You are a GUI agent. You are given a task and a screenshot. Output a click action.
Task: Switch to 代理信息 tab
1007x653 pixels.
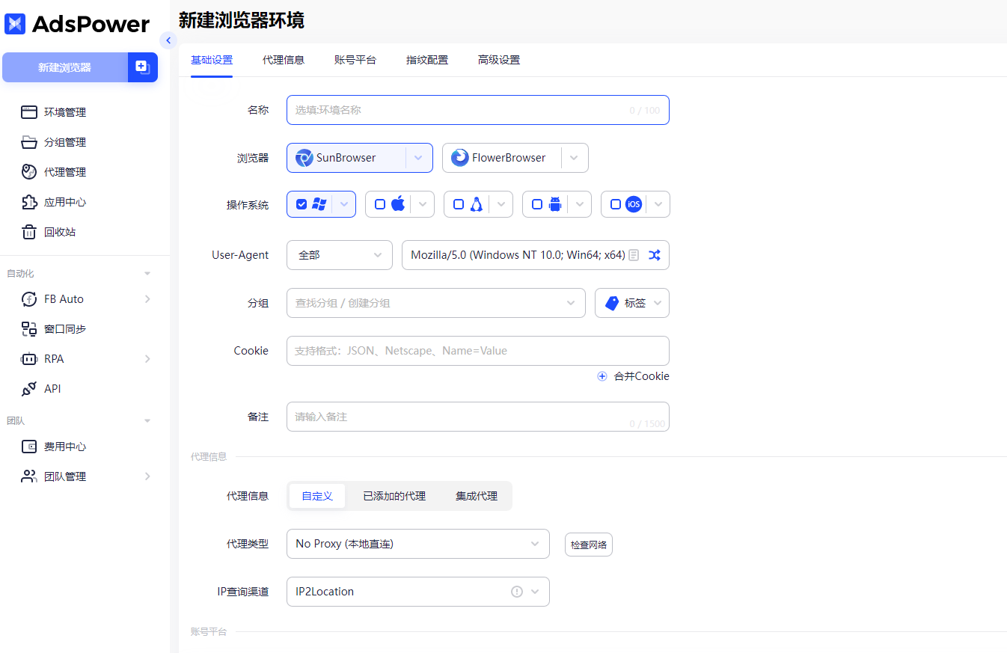pyautogui.click(x=284, y=60)
